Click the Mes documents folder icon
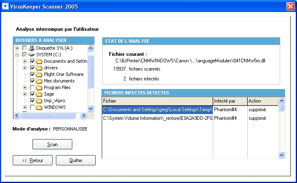This screenshot has width=297, height=183. click(39, 81)
